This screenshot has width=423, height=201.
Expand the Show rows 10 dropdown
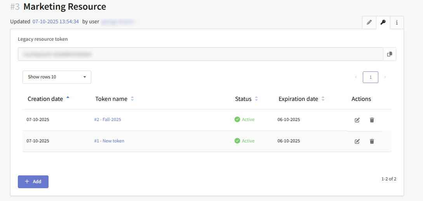57,77
